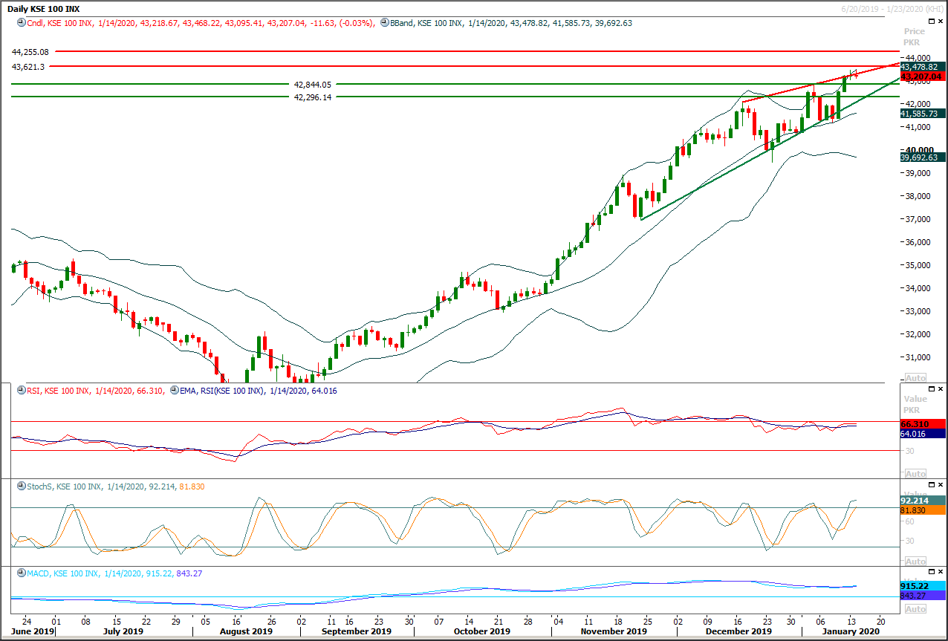Viewport: 948px width, 641px height.
Task: Close the price chart panel
Action: [942, 22]
